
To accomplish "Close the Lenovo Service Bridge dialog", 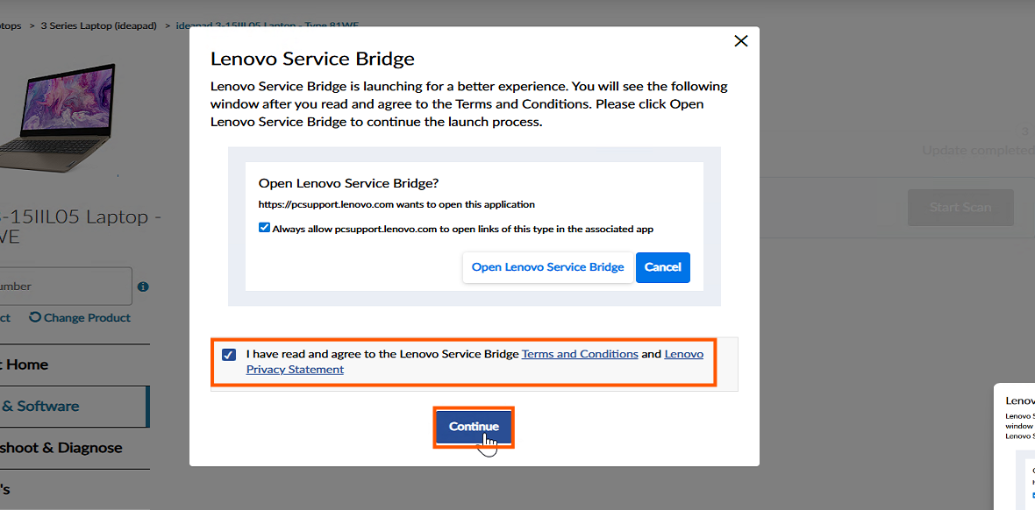I will 740,41.
